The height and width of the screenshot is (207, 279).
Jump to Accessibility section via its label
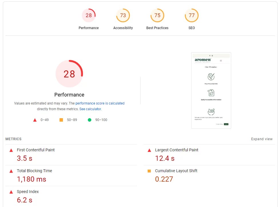pos(123,28)
